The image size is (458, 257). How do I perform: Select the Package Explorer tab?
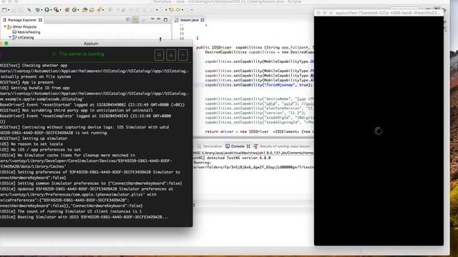pos(22,20)
